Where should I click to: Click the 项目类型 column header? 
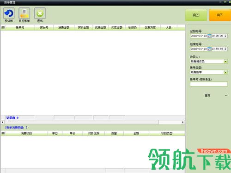click(x=167, y=133)
